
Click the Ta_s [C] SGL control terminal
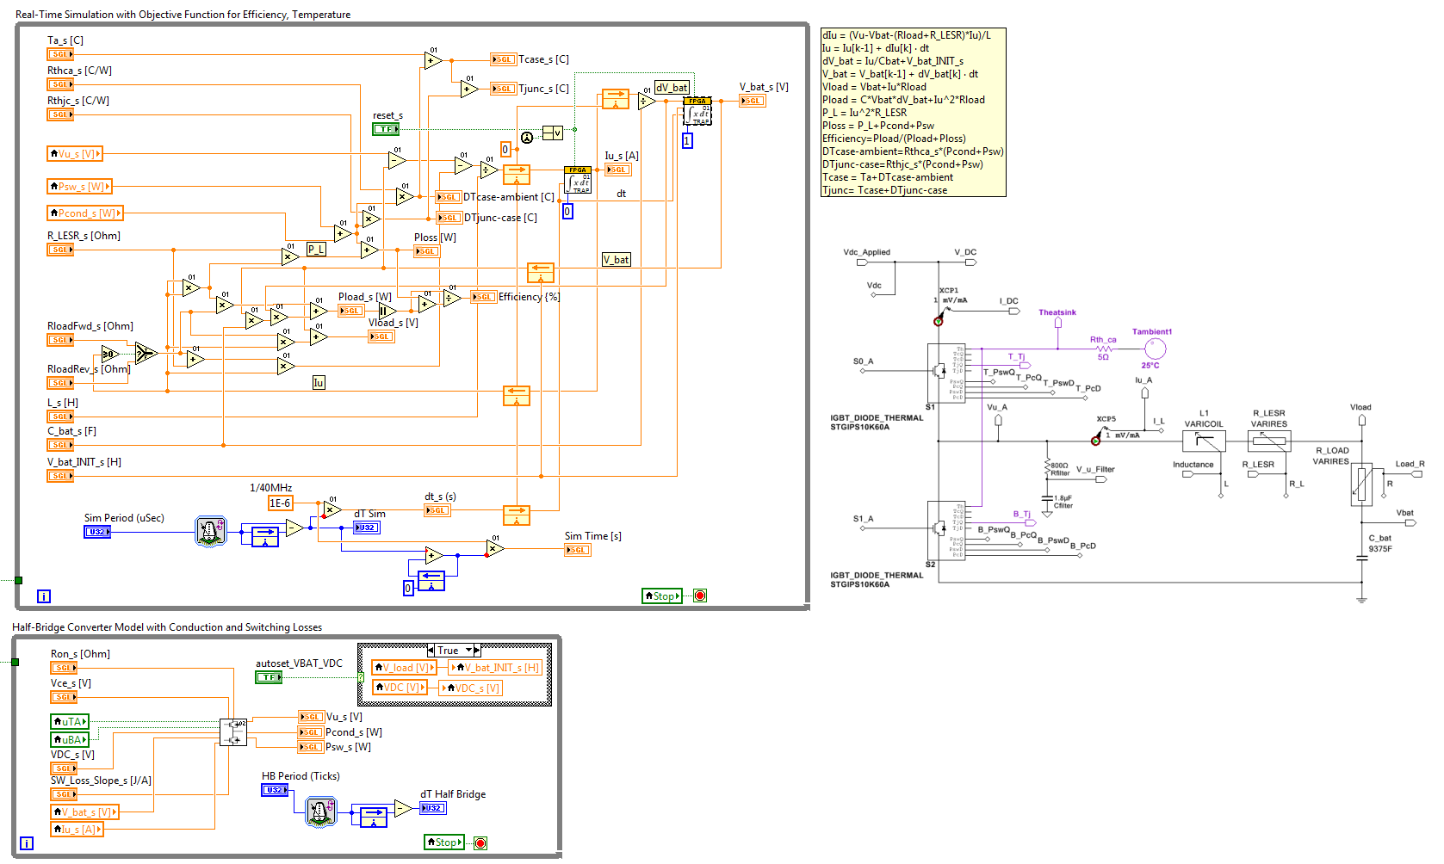pyautogui.click(x=60, y=54)
